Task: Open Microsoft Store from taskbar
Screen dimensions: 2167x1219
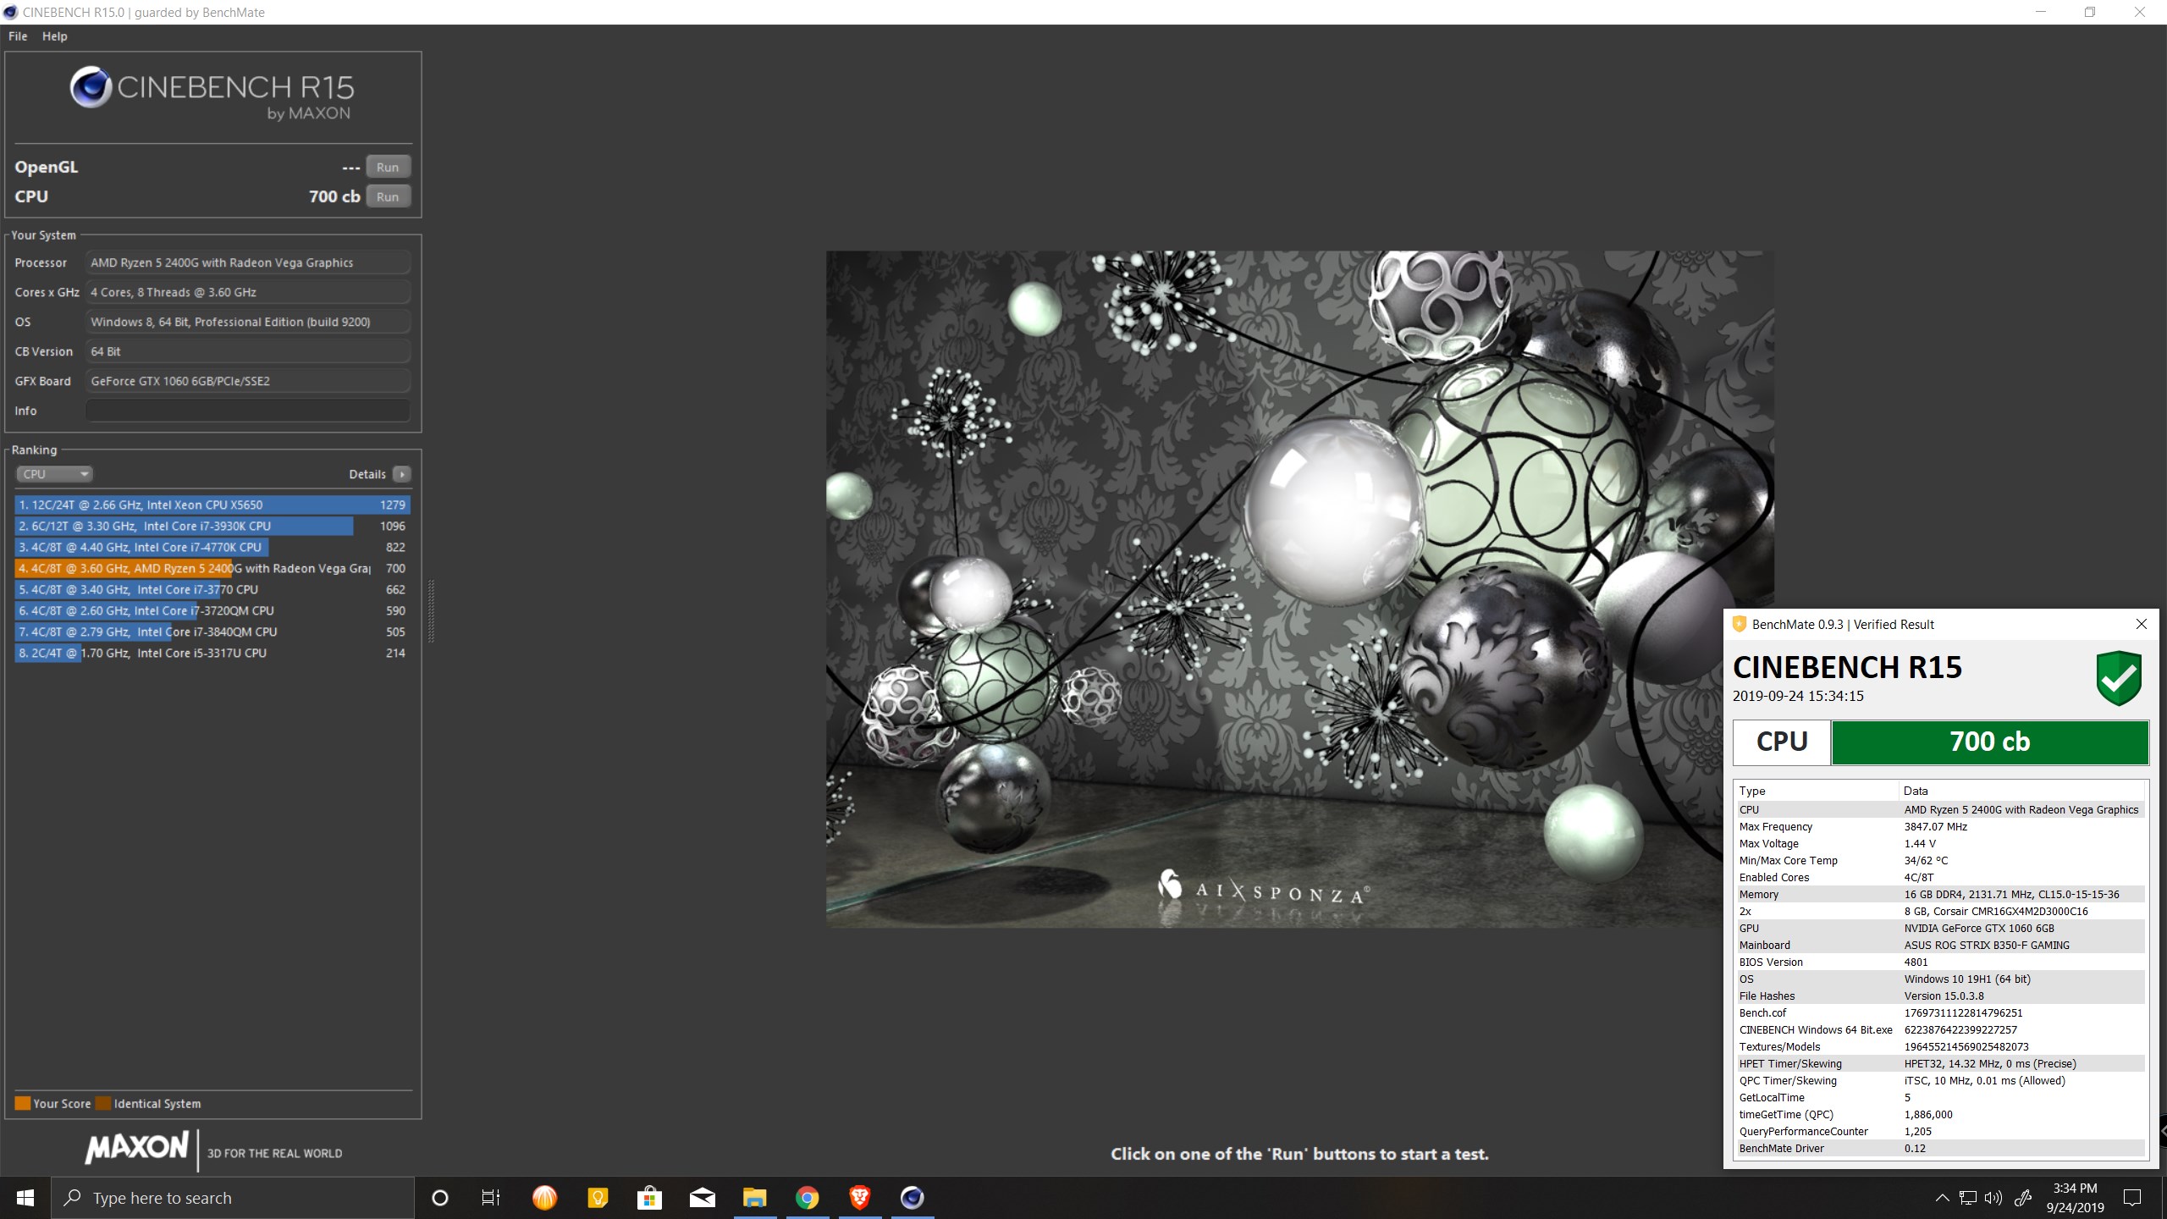Action: (649, 1198)
